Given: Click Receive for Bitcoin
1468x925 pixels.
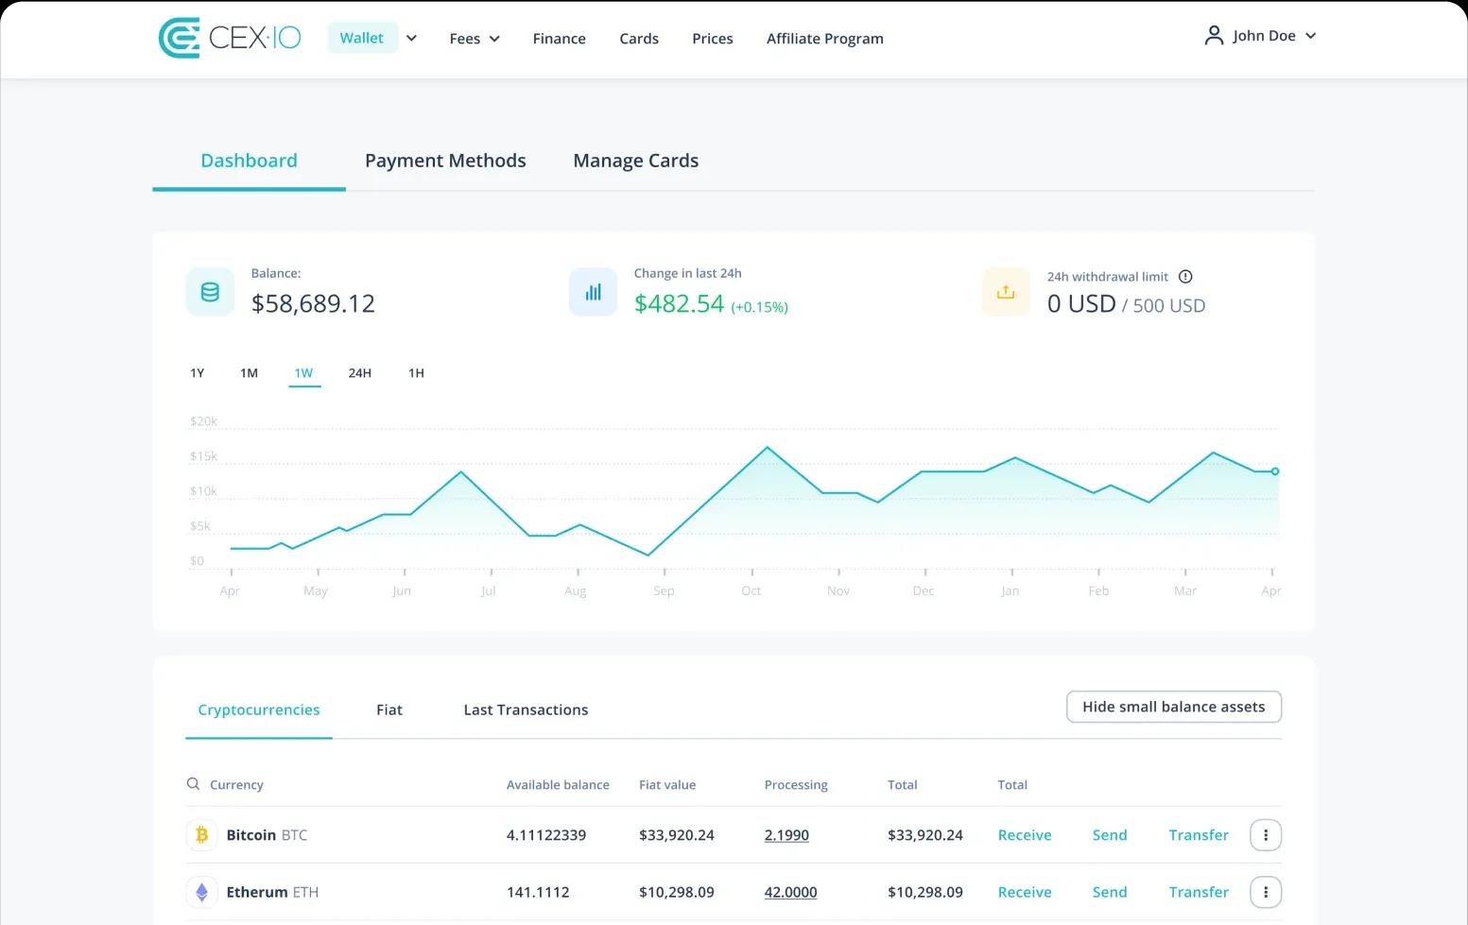Looking at the screenshot, I should (x=1025, y=835).
